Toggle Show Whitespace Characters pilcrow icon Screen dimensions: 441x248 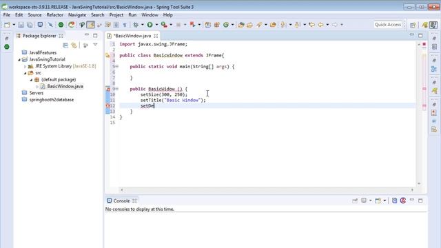coord(125,25)
